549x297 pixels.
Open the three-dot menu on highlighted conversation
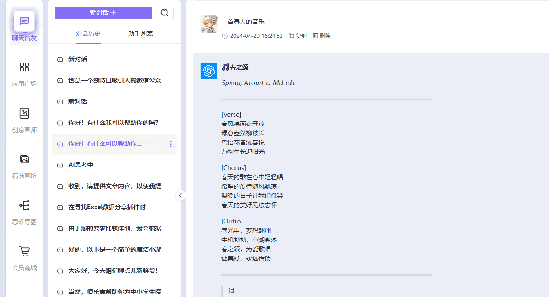170,144
